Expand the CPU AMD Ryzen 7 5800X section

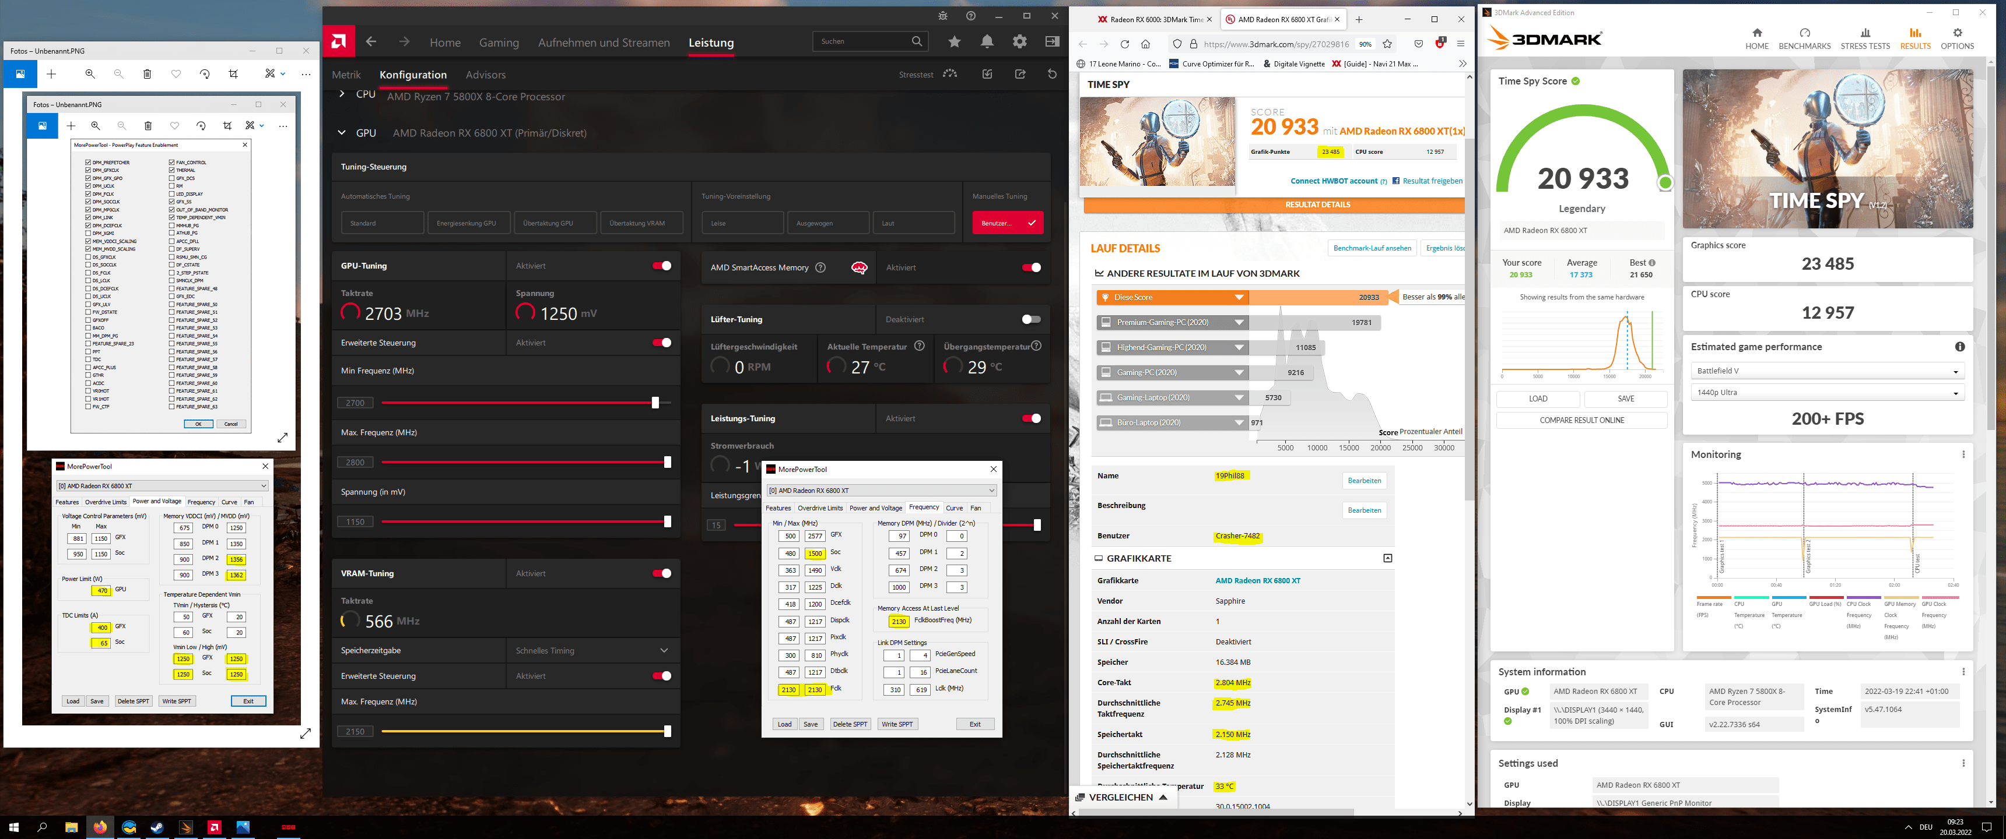click(x=342, y=94)
